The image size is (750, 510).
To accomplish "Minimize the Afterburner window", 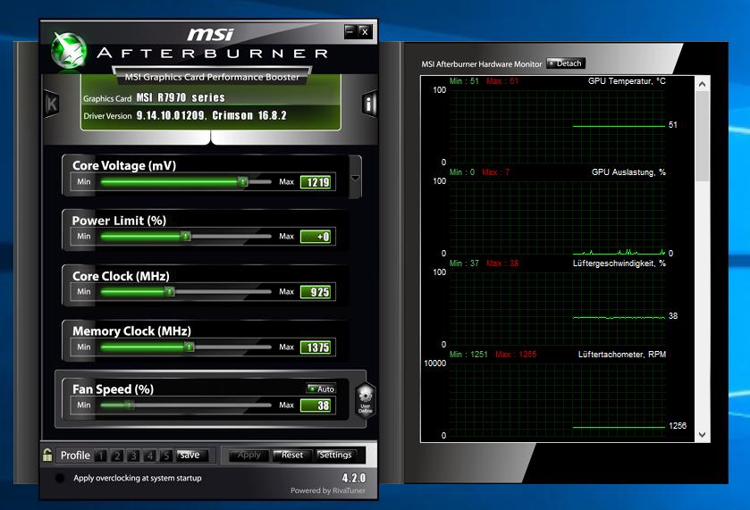I will tap(350, 31).
